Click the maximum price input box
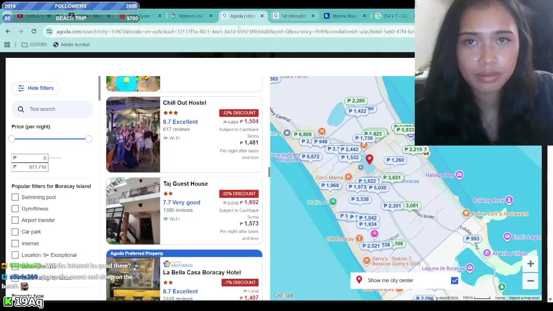The height and width of the screenshot is (311, 553). 30,167
